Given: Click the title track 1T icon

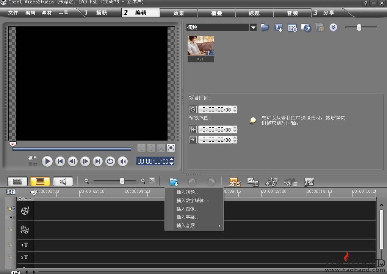Looking at the screenshot, I should (25, 245).
